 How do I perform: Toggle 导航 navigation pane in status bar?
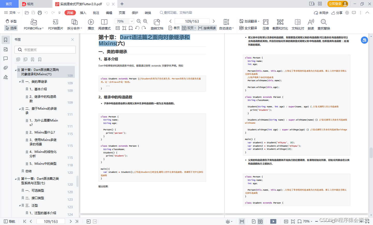10,221
